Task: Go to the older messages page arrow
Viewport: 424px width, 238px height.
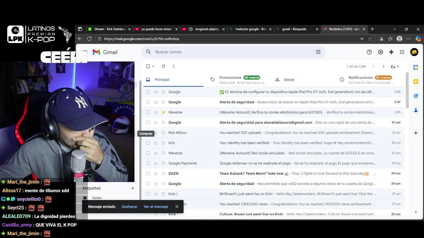Action: tap(384, 66)
